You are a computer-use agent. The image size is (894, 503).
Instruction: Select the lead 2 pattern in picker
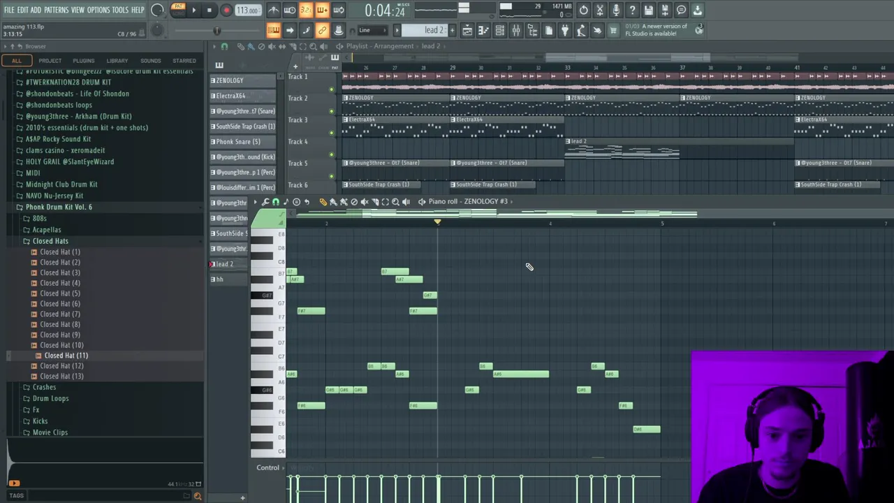pos(228,264)
